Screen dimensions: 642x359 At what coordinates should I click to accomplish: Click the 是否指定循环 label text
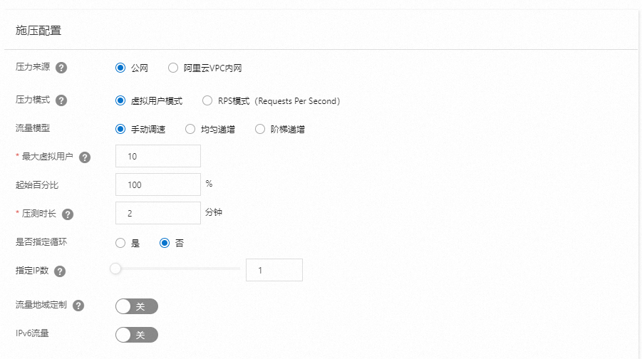[41, 242]
